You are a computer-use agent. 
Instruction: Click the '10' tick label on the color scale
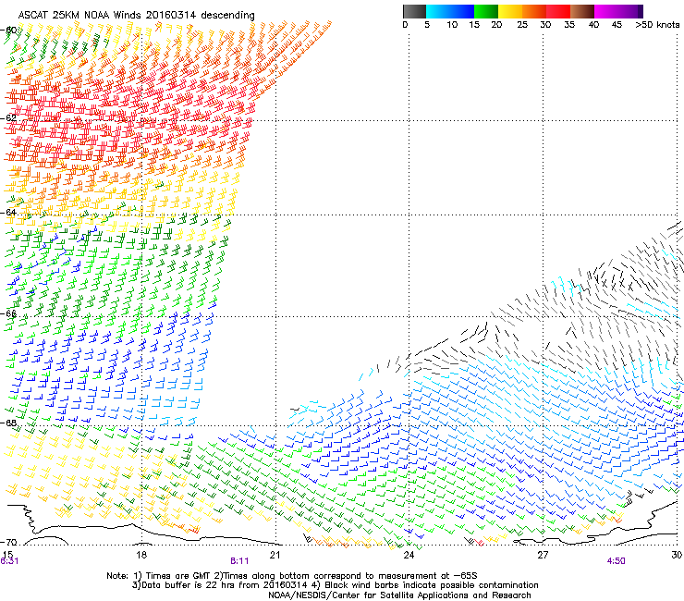tap(452, 24)
